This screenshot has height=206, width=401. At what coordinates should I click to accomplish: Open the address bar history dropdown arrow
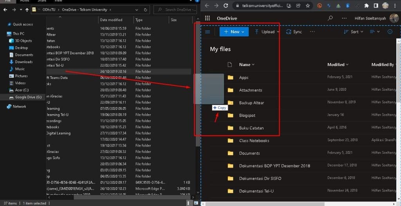137,10
